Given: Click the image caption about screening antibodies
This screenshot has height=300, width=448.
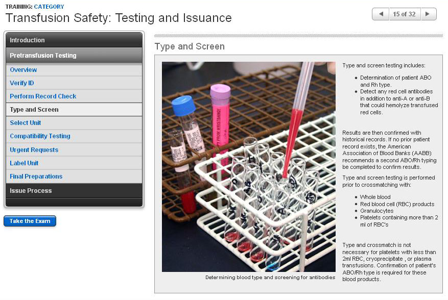Looking at the screenshot, I should pos(270,278).
